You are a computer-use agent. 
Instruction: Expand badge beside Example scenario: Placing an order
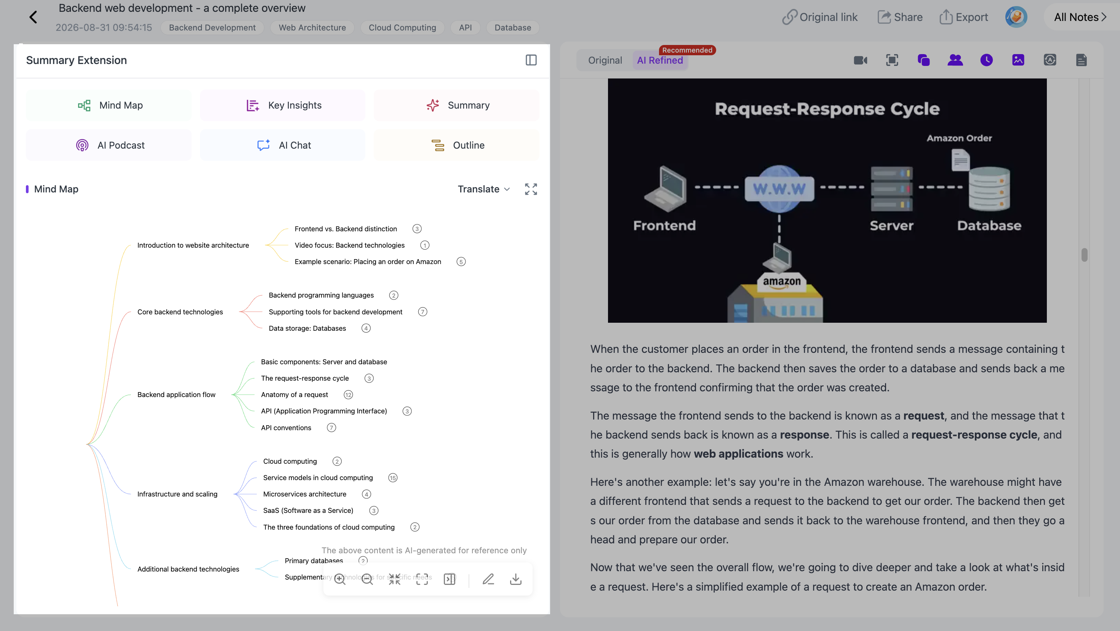461,262
